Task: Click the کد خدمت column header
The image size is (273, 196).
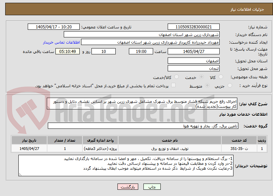Action: point(239,140)
